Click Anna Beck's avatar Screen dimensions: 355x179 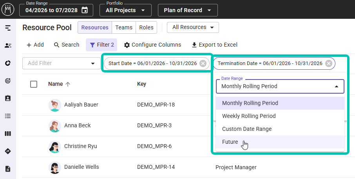pos(55,126)
